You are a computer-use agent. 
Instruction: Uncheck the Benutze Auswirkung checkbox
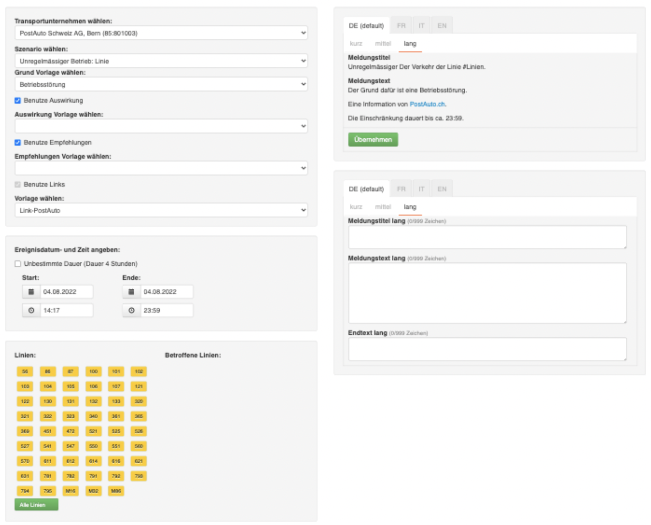[18, 100]
